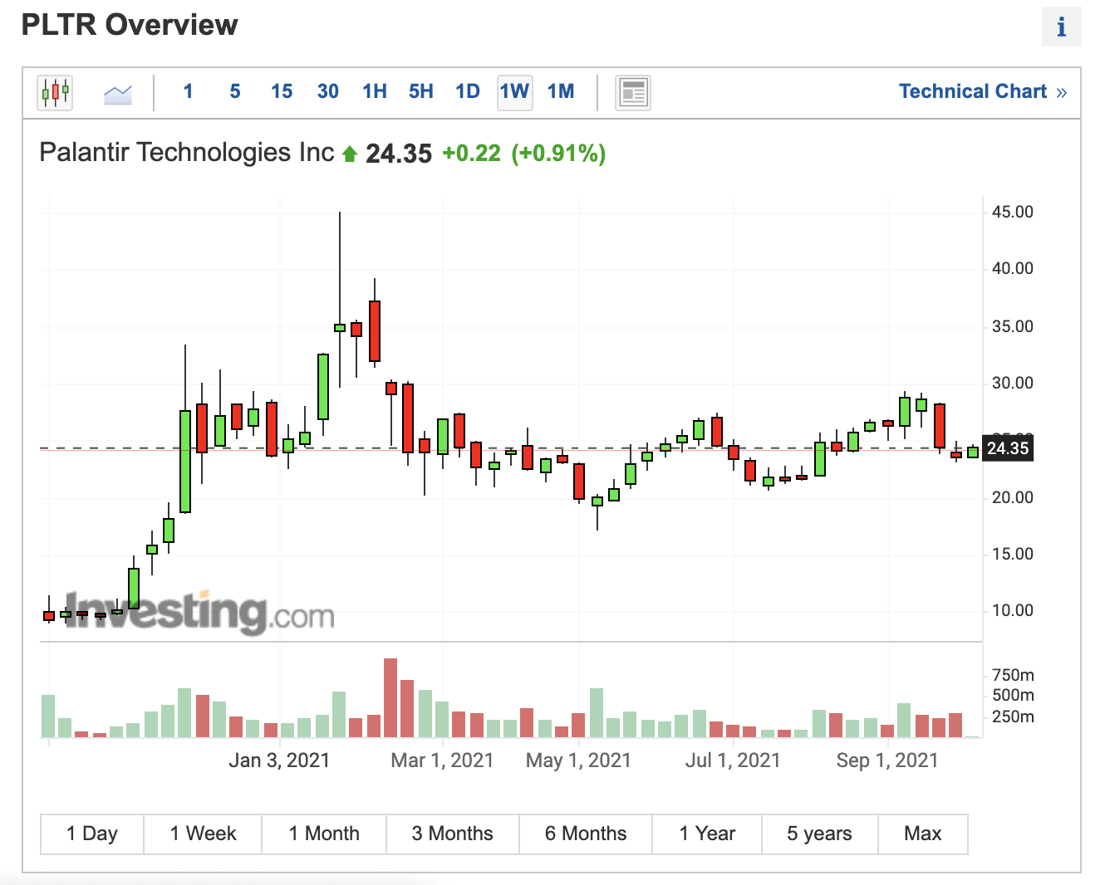Click the May 1, 2021 date label
Screen dimensions: 1100x885
click(578, 760)
